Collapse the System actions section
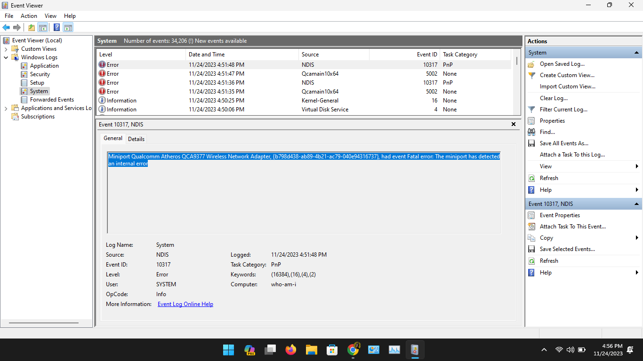This screenshot has width=643, height=361. click(x=636, y=53)
